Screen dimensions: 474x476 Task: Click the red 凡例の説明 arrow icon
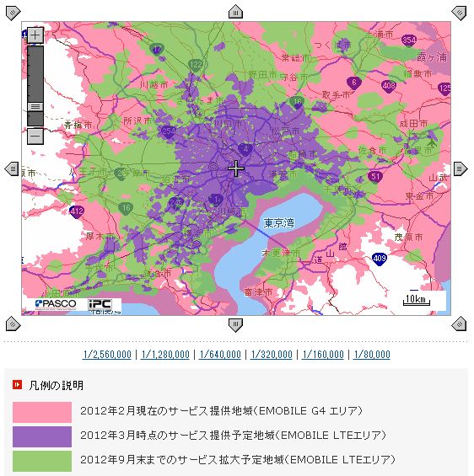pyautogui.click(x=18, y=385)
